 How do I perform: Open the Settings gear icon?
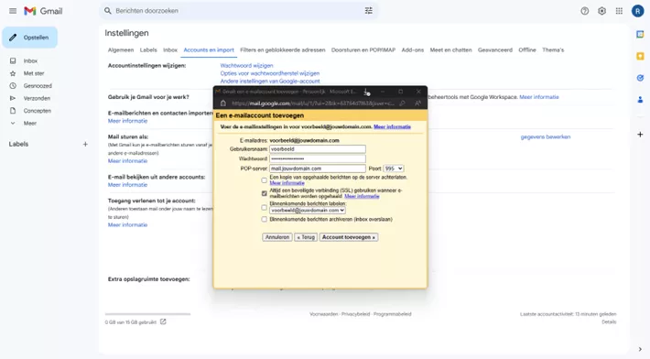[x=601, y=11]
